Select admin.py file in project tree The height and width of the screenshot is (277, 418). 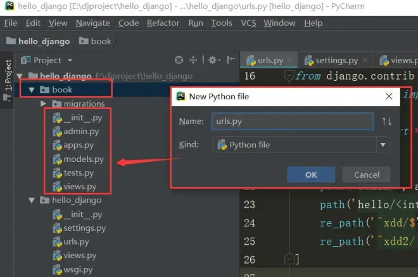[x=81, y=132]
